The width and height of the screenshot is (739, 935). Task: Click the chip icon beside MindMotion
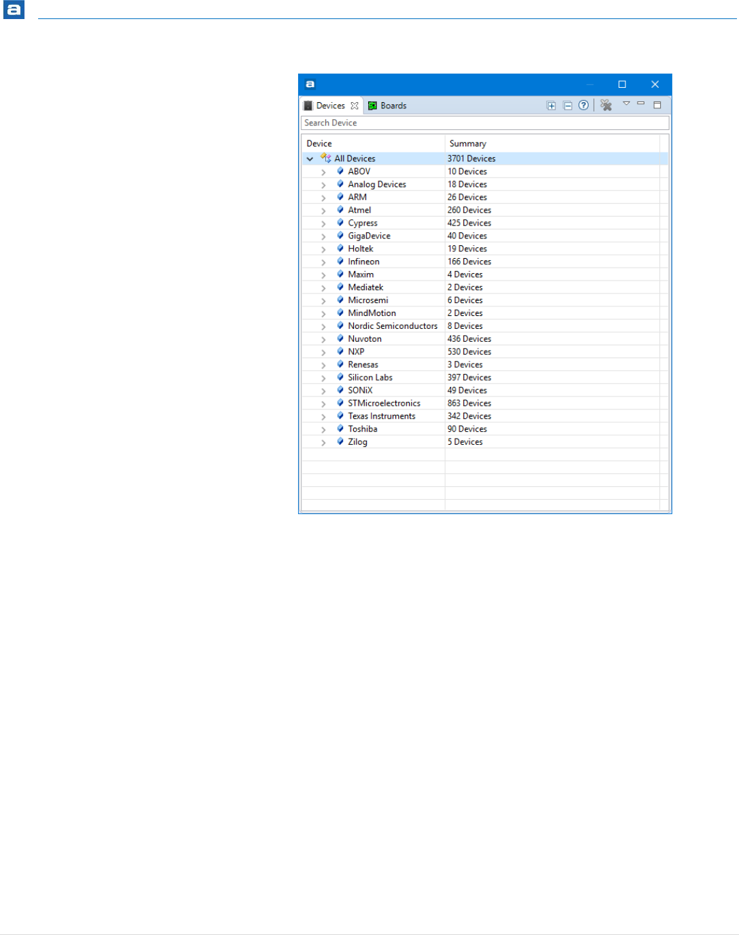tap(340, 313)
